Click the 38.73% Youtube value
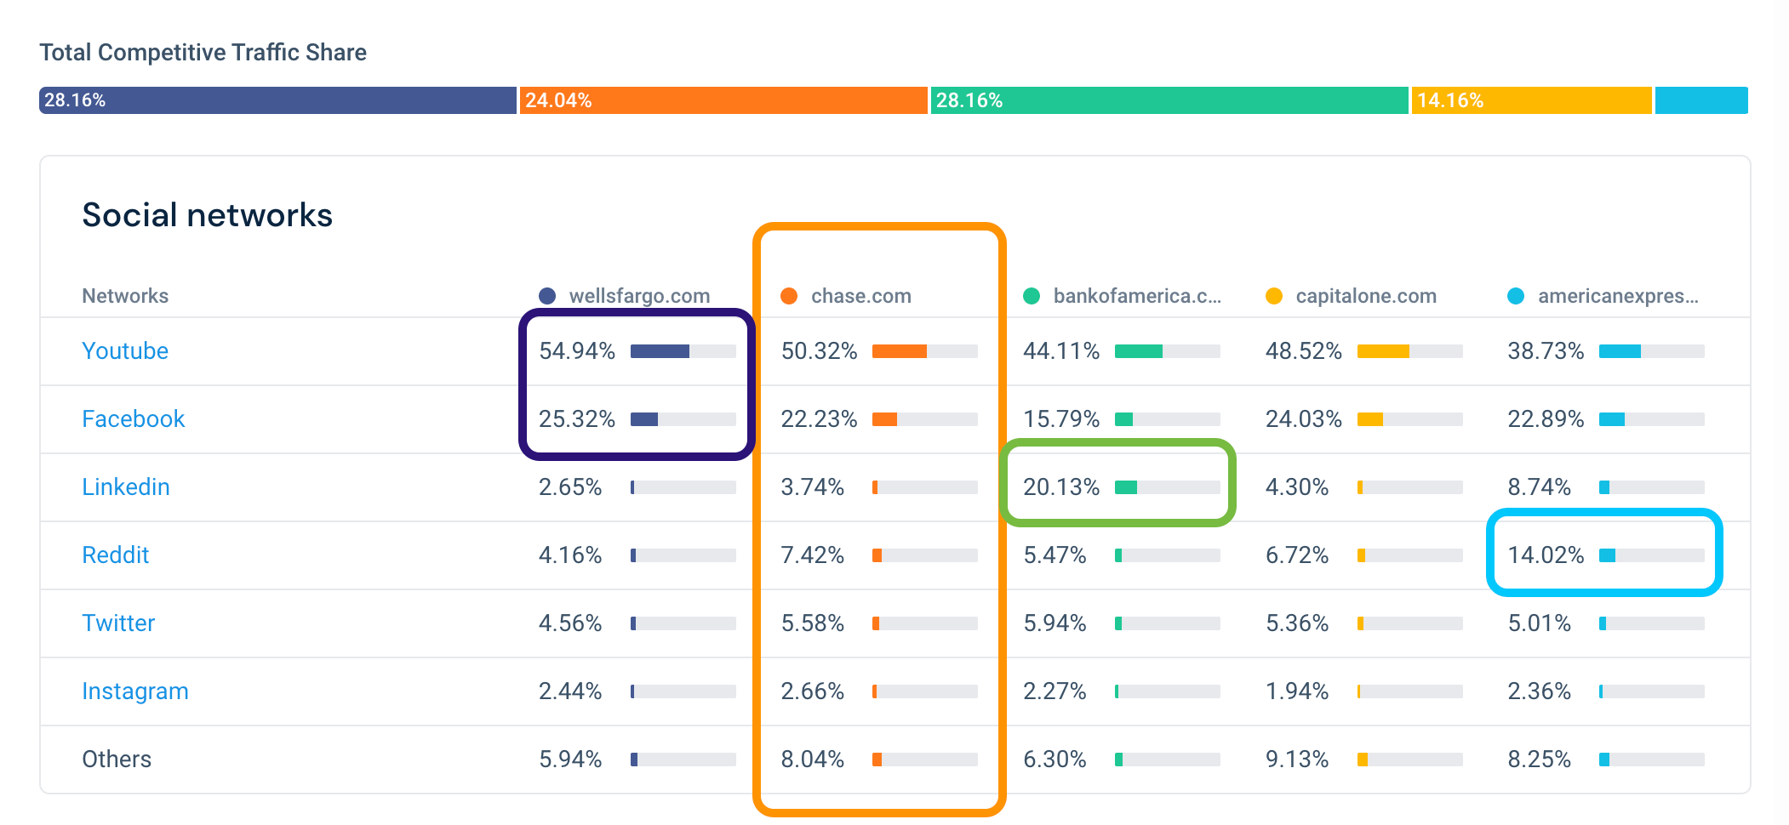 point(1546,350)
